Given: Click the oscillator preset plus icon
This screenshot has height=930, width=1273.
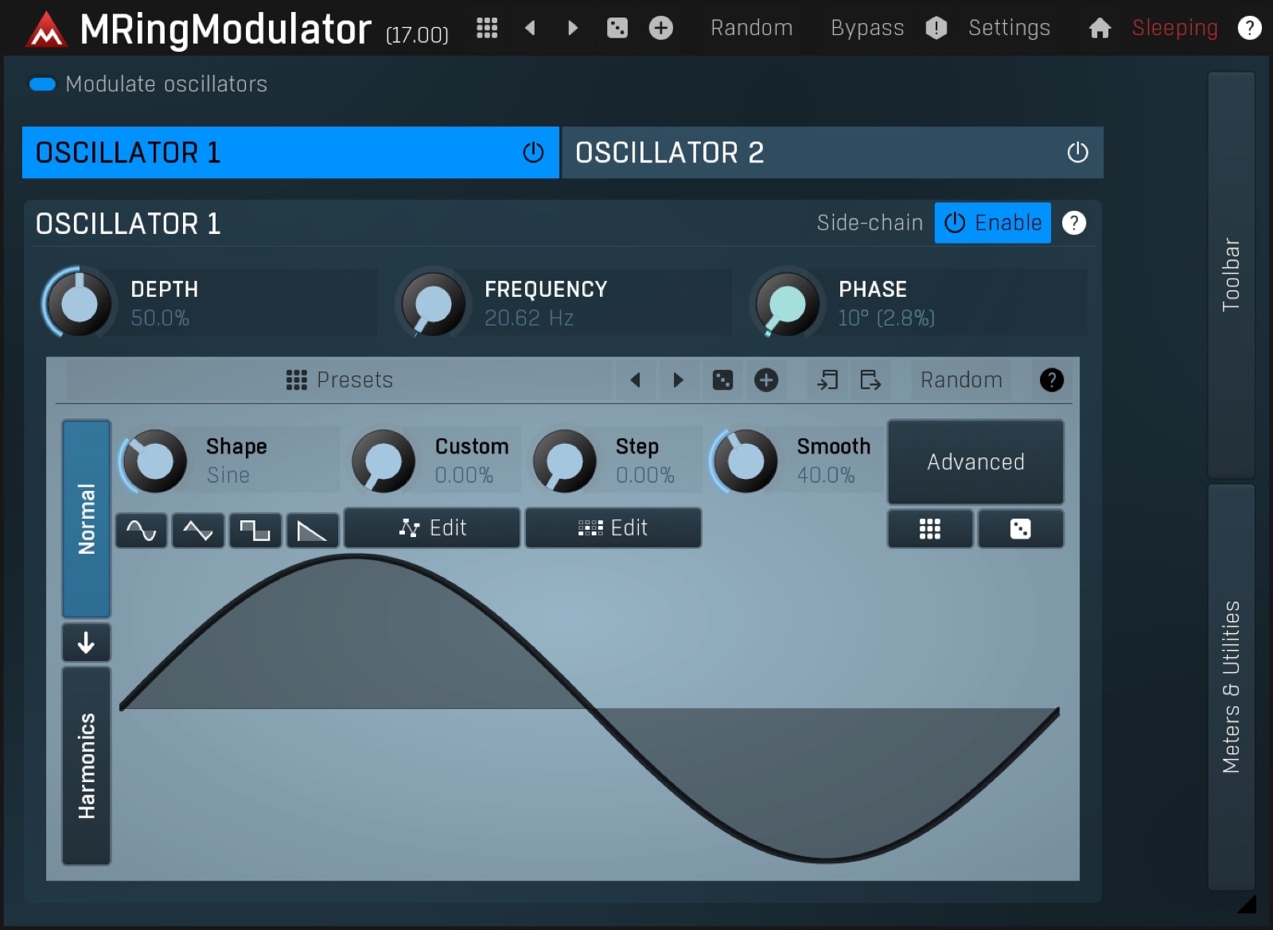Looking at the screenshot, I should (x=766, y=379).
